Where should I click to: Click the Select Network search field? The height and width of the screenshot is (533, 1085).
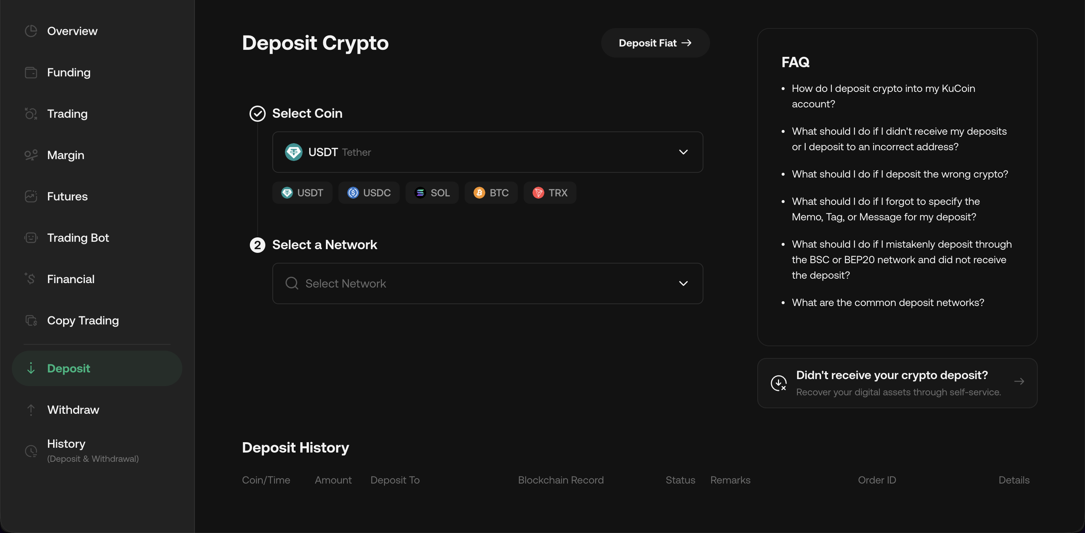(x=487, y=283)
